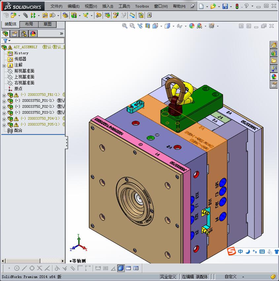Open the View Orientation dropdown arrow
Image resolution: width=279 pixels, height=281 pixels.
(x=161, y=26)
